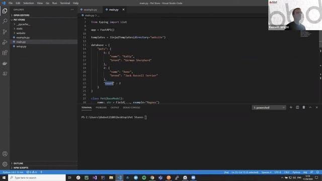Click the Windows taskbar search box
This screenshot has height=181, width=322.
tap(37, 177)
